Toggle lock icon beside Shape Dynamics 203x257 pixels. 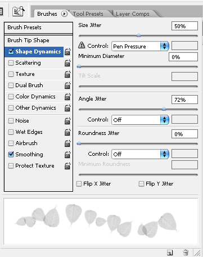click(x=67, y=52)
